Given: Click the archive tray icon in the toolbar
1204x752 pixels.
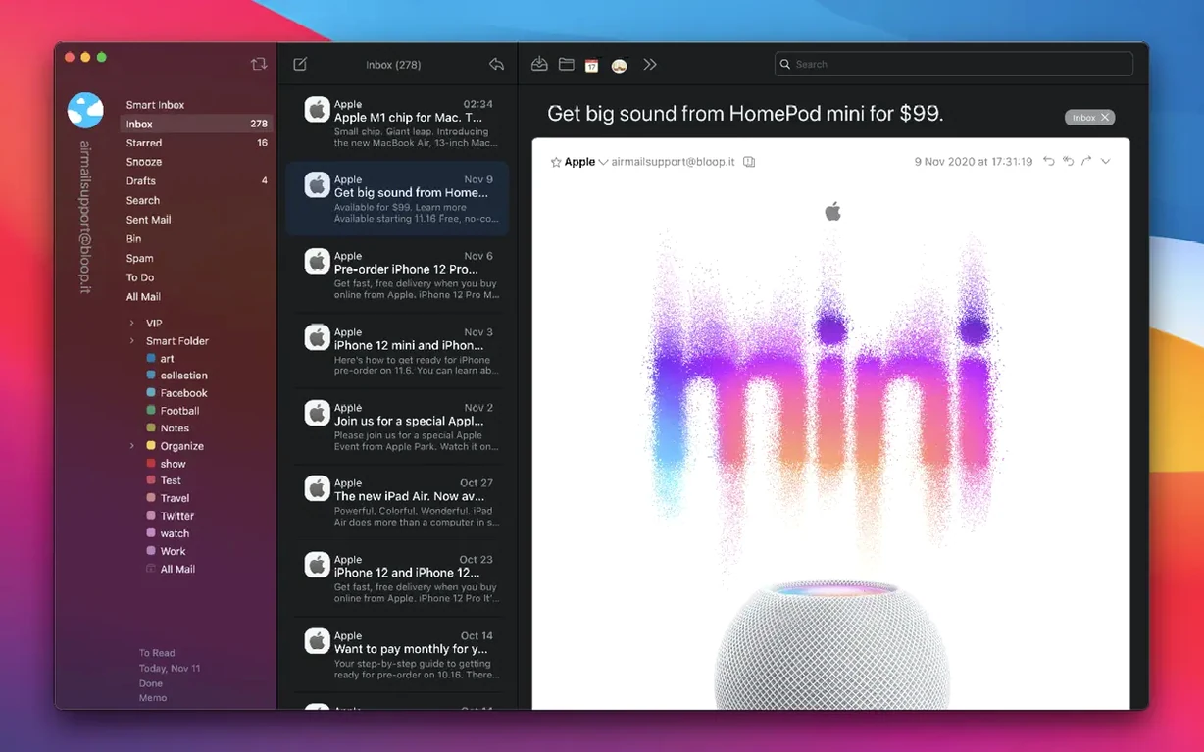Looking at the screenshot, I should click(539, 64).
